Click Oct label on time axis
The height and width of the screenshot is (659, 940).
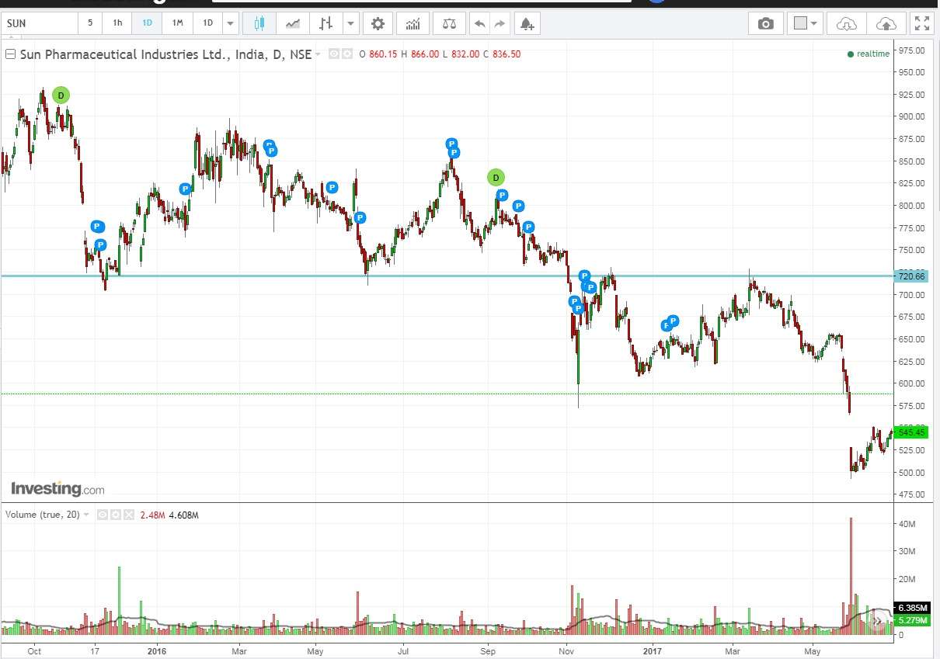click(x=34, y=651)
